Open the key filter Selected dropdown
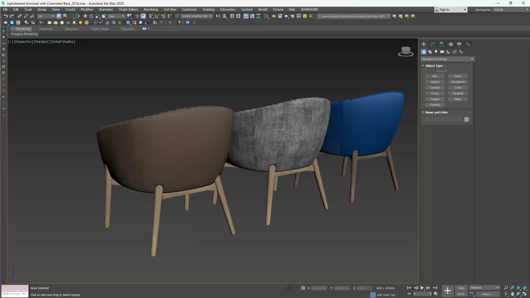 click(484, 288)
